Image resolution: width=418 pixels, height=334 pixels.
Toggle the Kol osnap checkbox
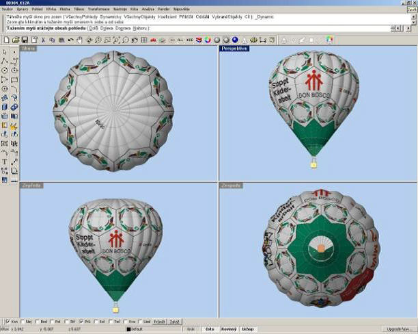pos(96,322)
